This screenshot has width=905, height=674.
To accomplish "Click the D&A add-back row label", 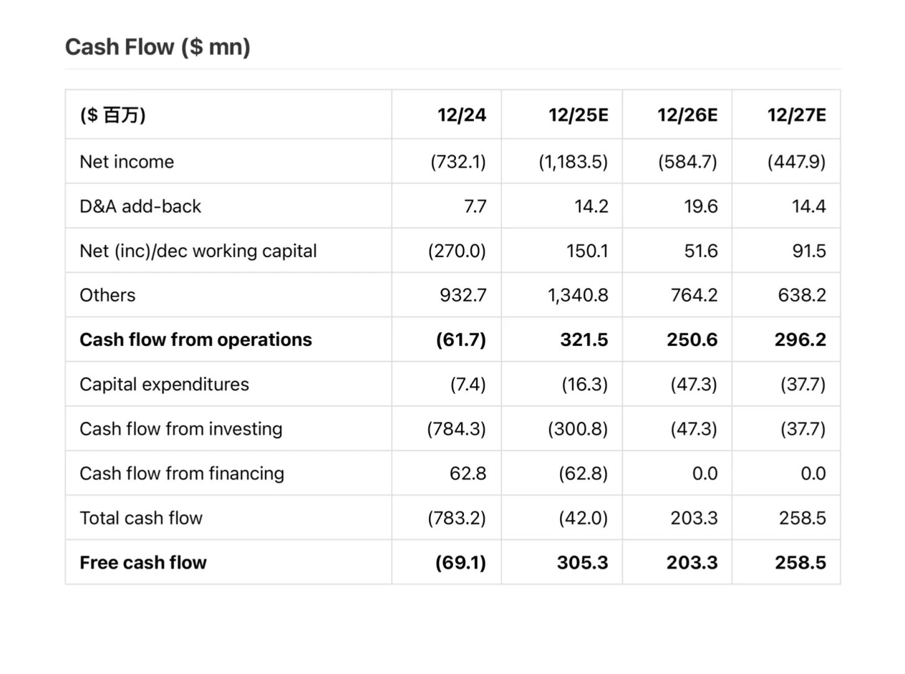I will [x=140, y=207].
